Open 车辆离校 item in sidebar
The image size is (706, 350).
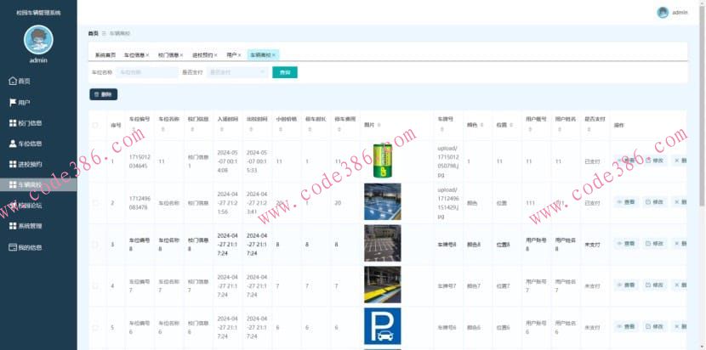coord(38,184)
